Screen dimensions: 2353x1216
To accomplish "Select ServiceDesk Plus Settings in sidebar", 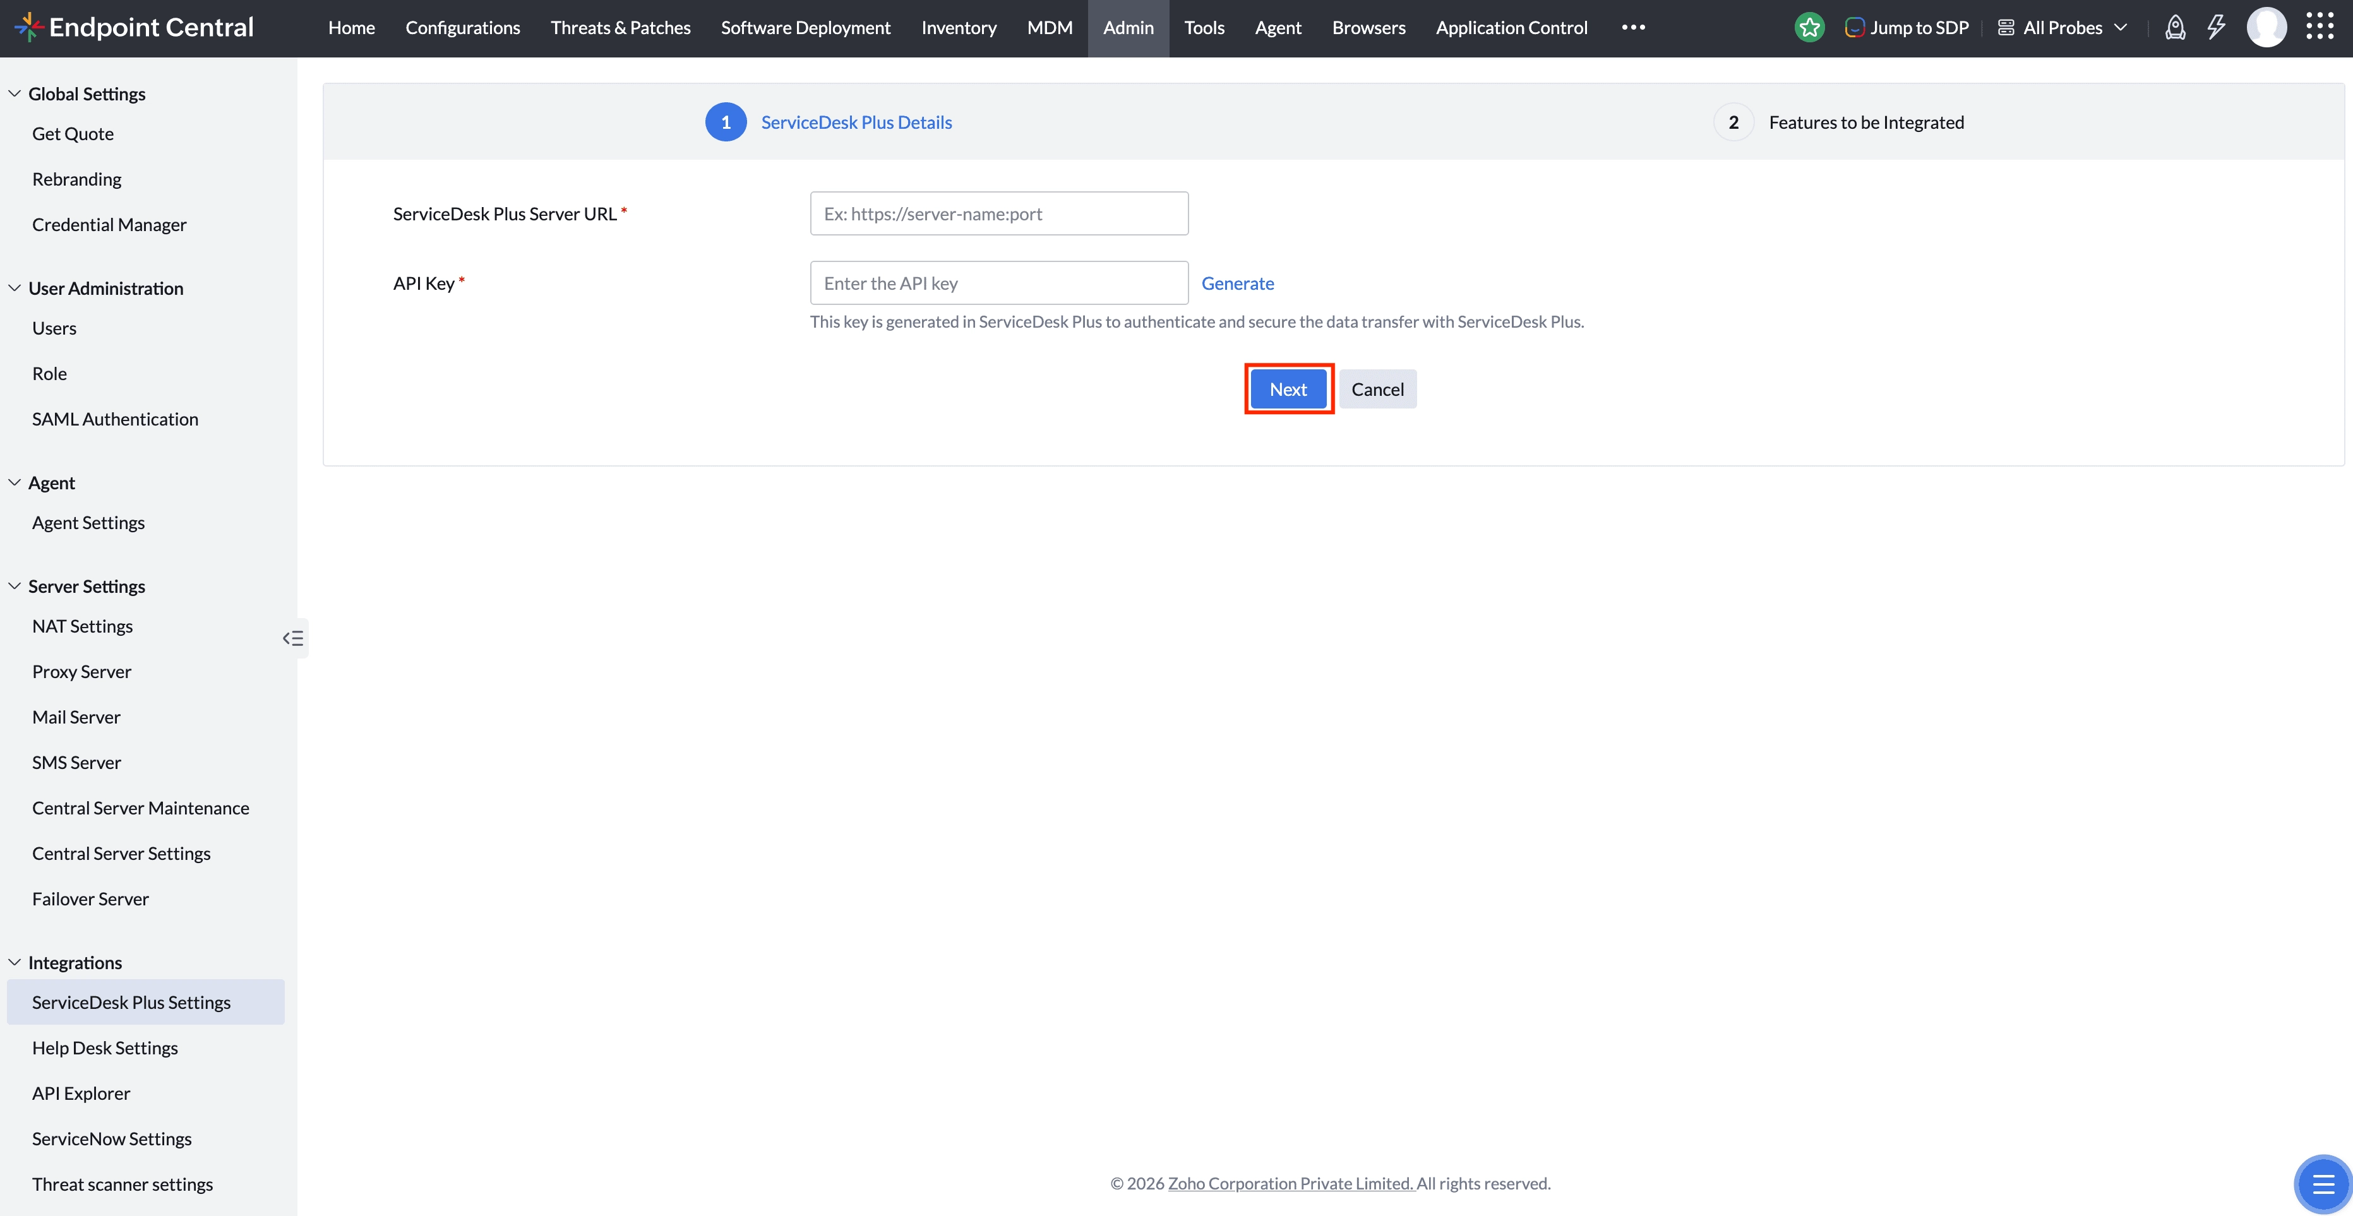I will click(146, 1003).
